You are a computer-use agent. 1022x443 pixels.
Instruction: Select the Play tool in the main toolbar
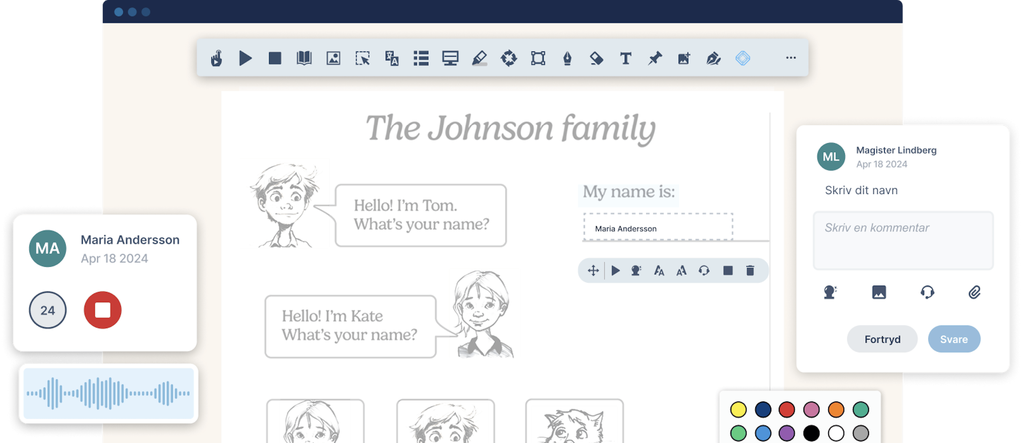[x=245, y=58]
